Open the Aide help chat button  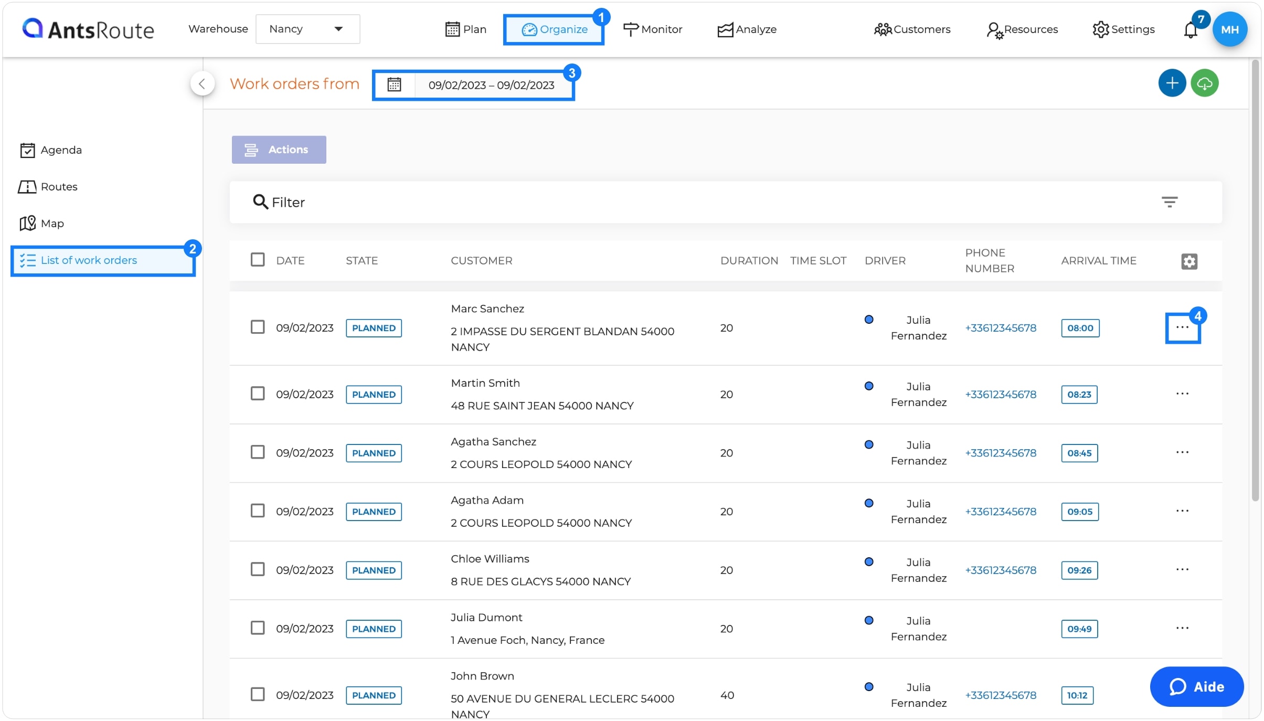[1196, 687]
